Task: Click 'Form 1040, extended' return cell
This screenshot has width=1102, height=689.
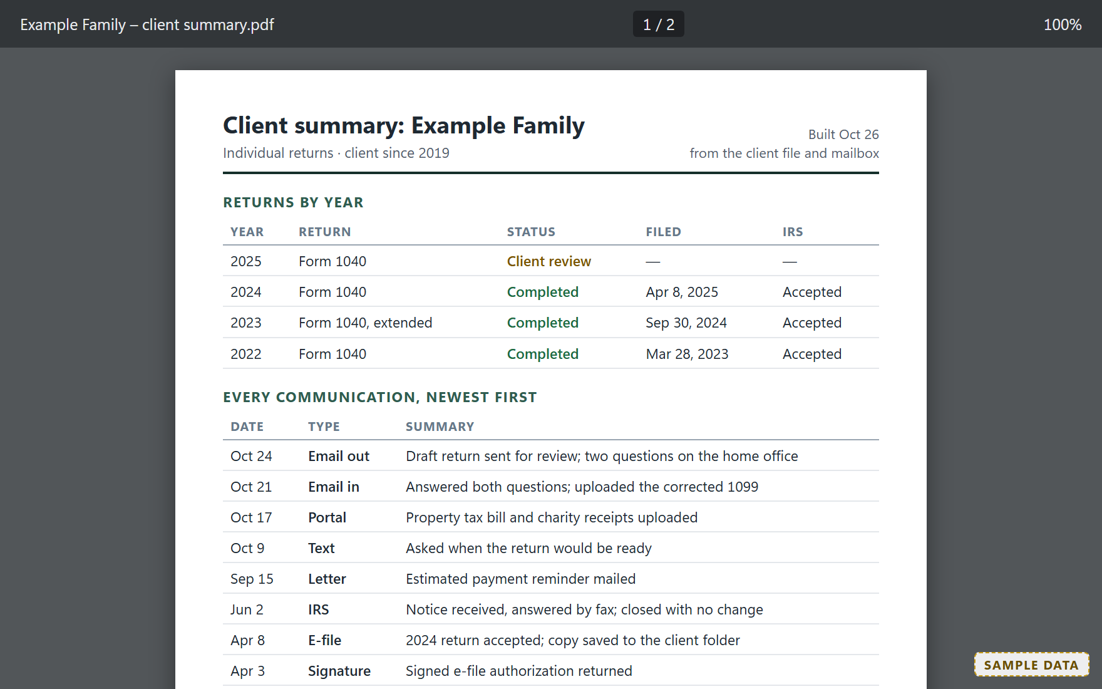Action: pyautogui.click(x=366, y=323)
